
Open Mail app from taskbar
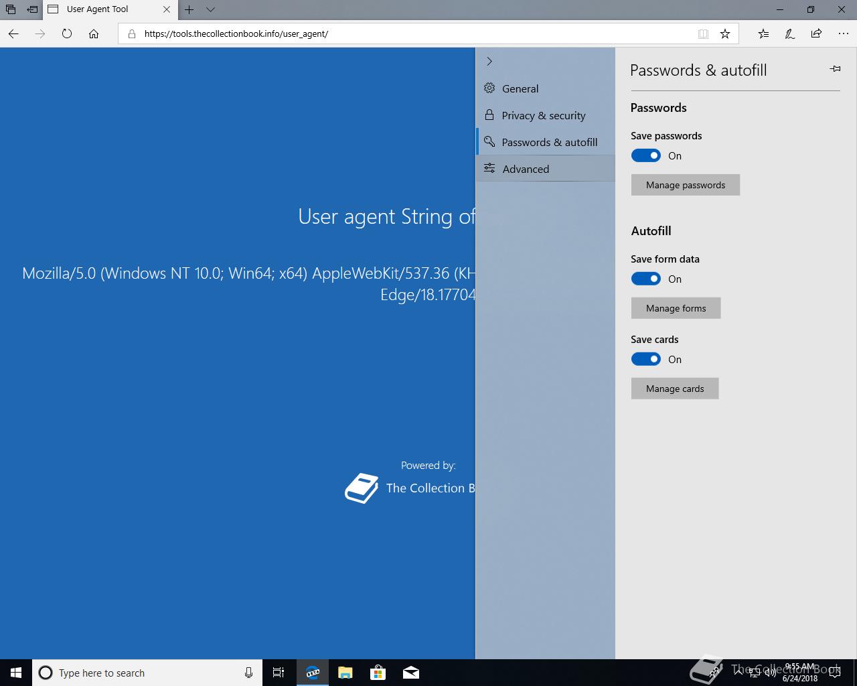tap(411, 673)
